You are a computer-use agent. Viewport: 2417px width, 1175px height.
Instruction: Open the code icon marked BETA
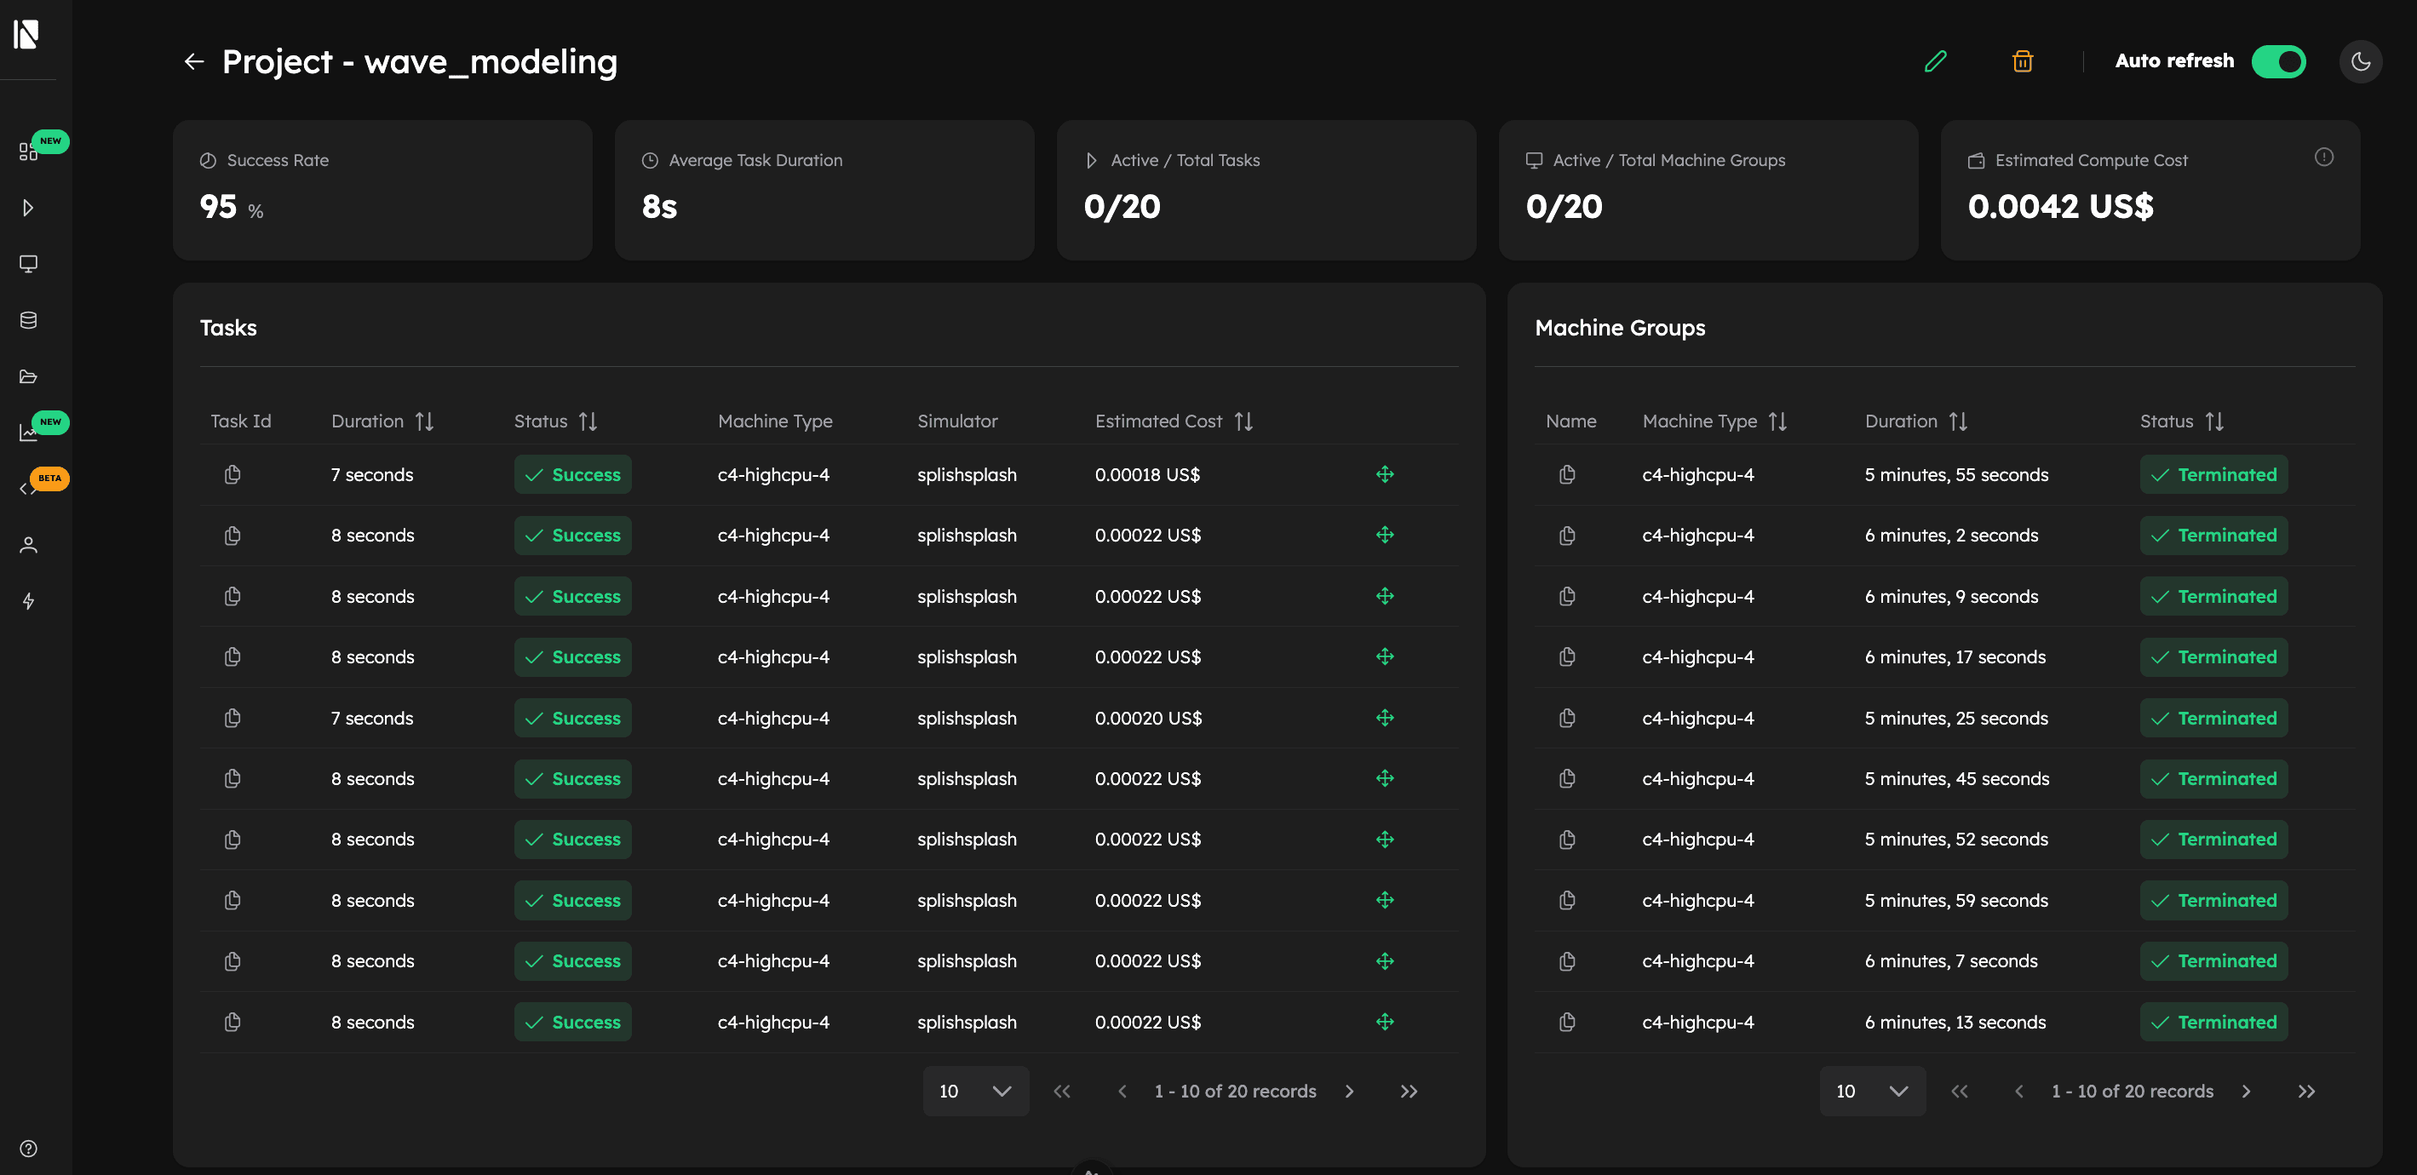[x=28, y=488]
